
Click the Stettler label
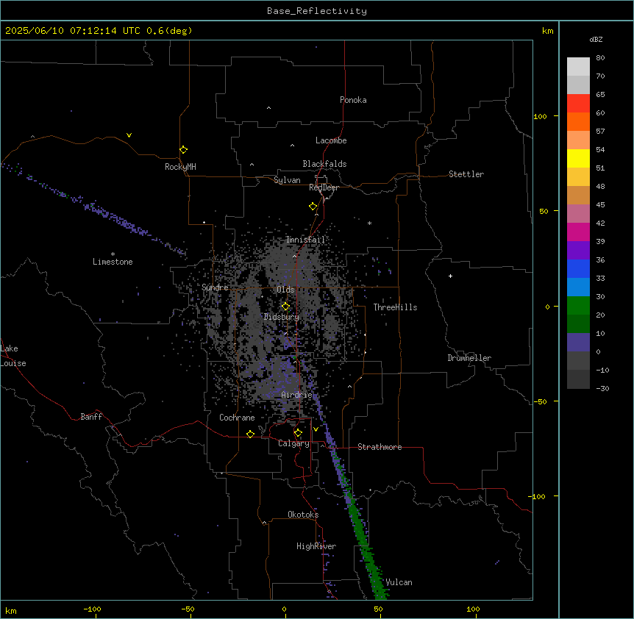466,174
